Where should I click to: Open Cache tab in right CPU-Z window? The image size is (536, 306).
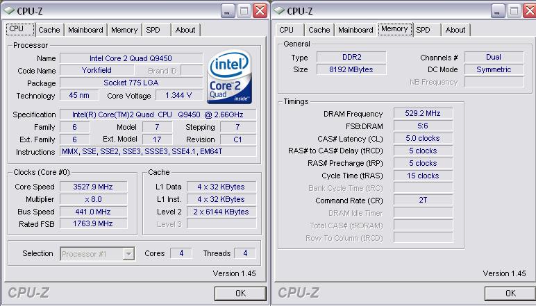pyautogui.click(x=319, y=30)
